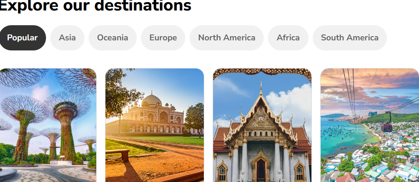Select the Africa filter tab
The width and height of the screenshot is (419, 182).
pos(288,38)
